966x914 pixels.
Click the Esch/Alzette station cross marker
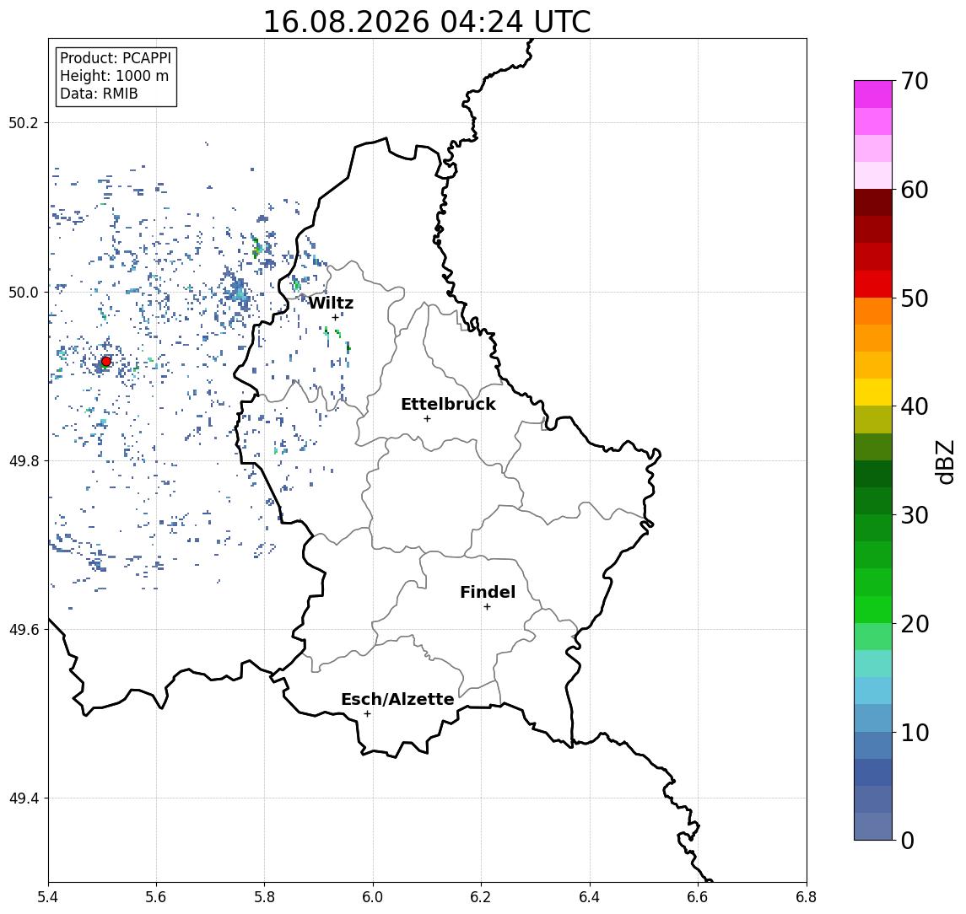[367, 714]
